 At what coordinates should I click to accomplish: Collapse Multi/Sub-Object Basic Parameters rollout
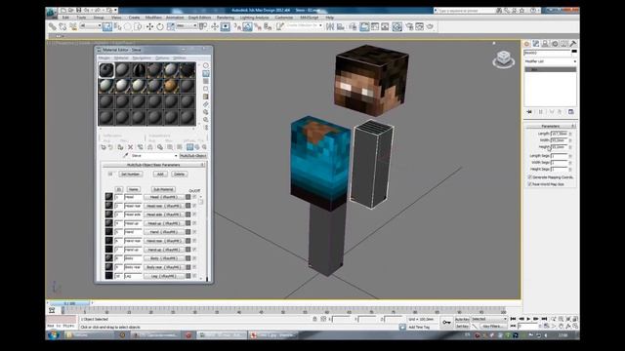pyautogui.click(x=153, y=165)
